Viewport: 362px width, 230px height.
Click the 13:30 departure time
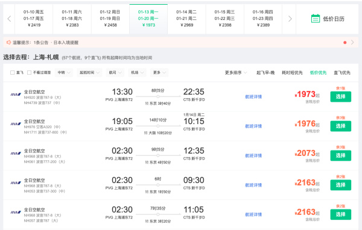[x=122, y=92]
